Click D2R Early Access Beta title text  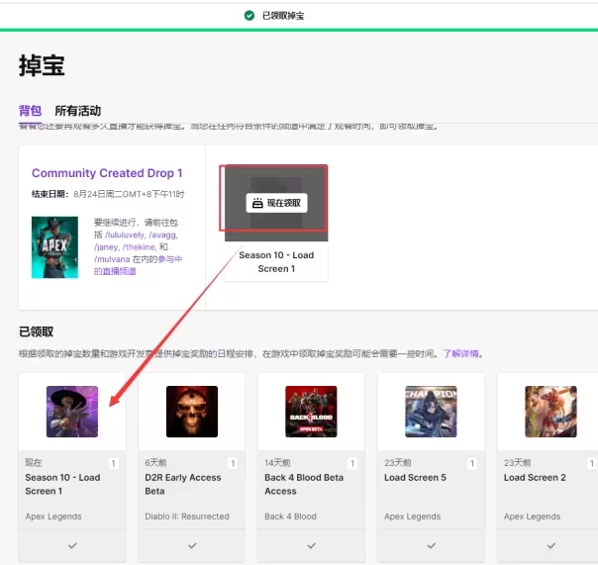183,484
